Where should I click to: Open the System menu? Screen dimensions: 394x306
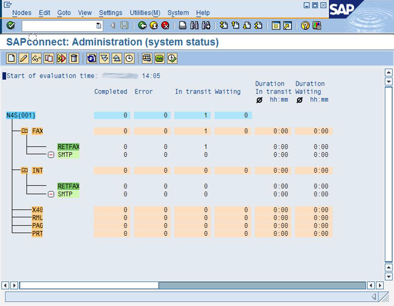178,13
